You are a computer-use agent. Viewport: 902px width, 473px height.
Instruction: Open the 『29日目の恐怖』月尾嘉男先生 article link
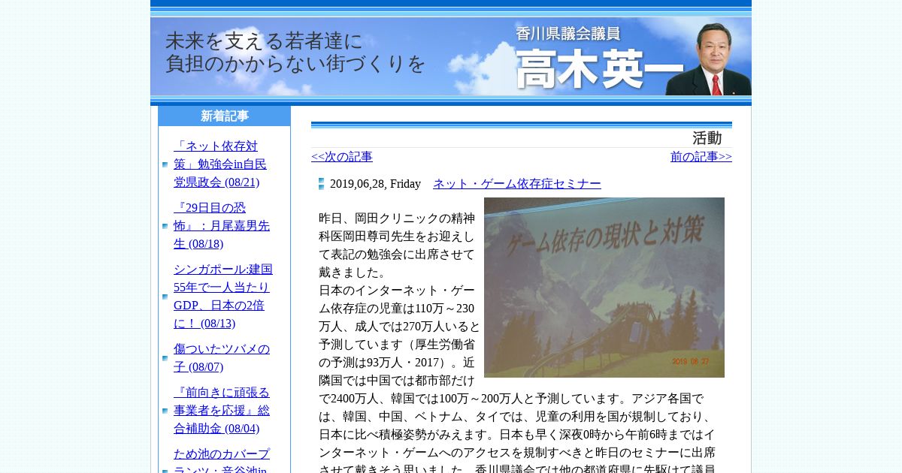[222, 226]
